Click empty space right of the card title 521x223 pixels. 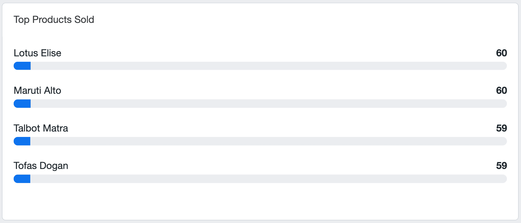click(x=286, y=19)
